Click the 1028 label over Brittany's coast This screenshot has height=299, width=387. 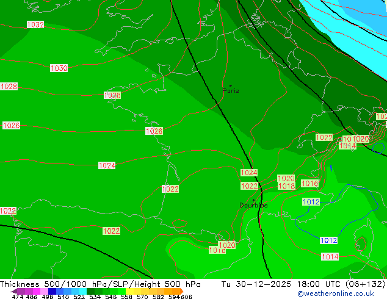(x=112, y=95)
